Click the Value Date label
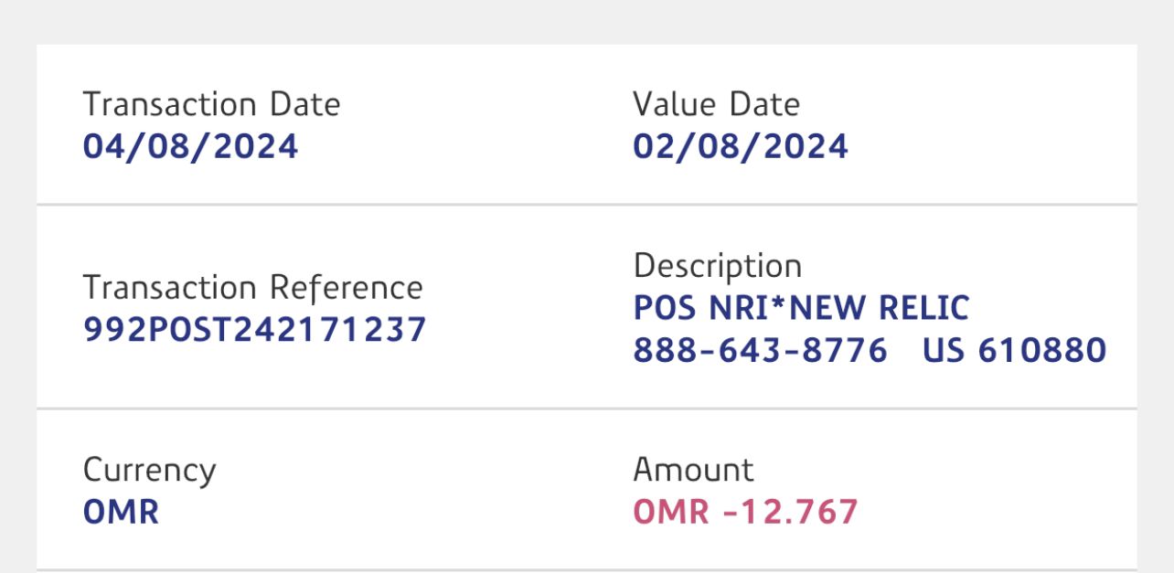 [x=716, y=104]
